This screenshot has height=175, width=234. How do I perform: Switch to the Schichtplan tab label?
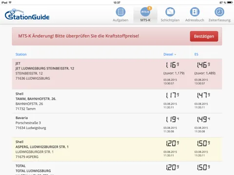[170, 20]
